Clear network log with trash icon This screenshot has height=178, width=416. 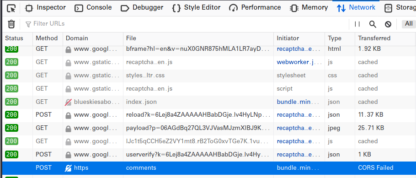tap(11, 24)
